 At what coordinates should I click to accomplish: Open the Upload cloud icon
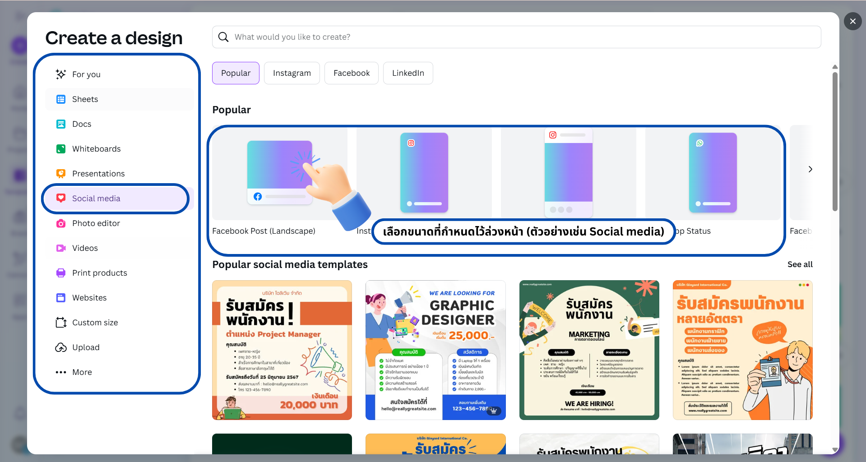pos(61,347)
